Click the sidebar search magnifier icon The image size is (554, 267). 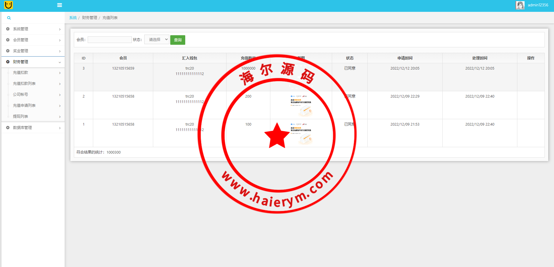click(x=9, y=18)
